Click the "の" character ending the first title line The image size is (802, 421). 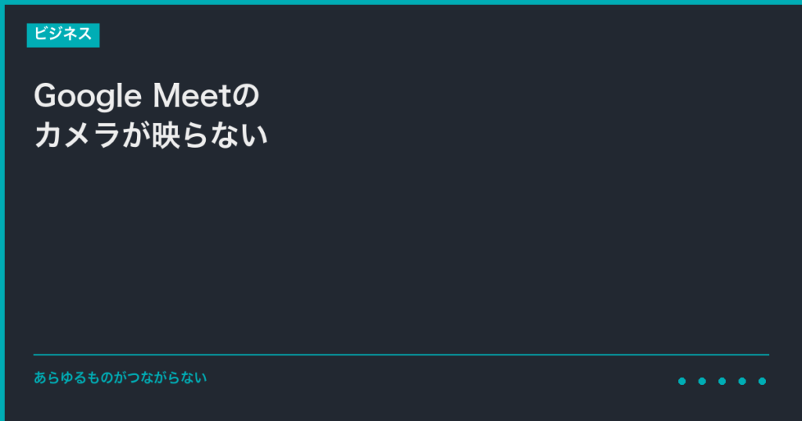tap(246, 96)
